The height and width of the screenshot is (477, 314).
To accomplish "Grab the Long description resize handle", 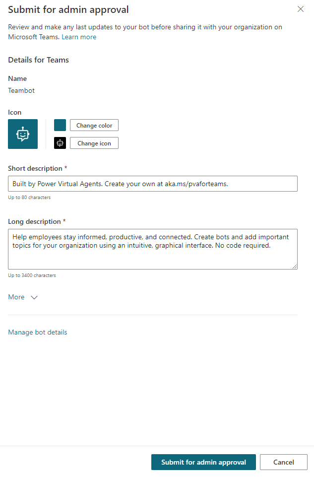I will click(x=295, y=267).
